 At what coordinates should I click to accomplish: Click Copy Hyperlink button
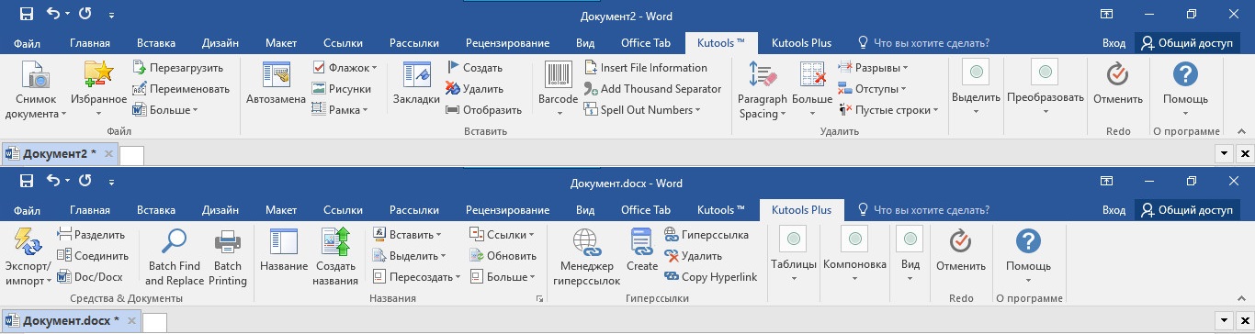[709, 277]
